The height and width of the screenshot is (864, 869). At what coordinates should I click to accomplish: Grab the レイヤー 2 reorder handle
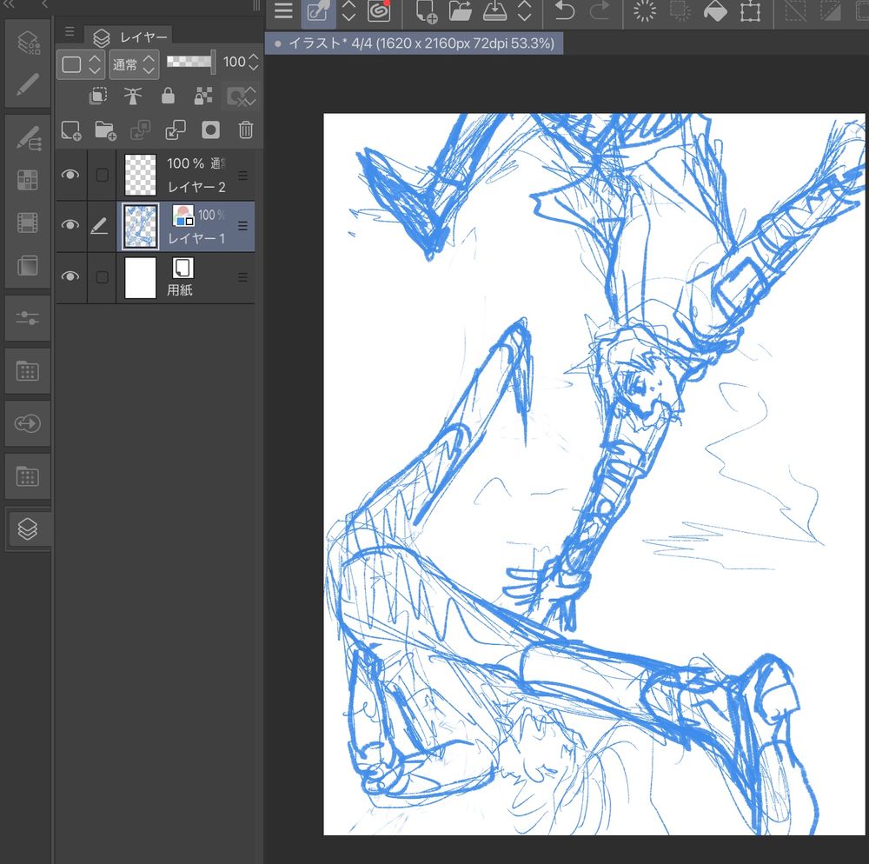pos(242,175)
